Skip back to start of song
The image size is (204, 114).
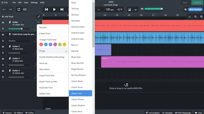pos(46,9)
